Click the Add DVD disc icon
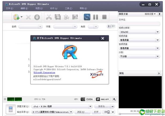Screen dimensions: 165x116 pyautogui.click(x=17, y=17)
